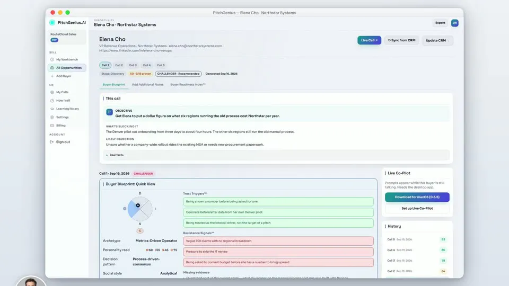Open Call 4 in History

coord(417,250)
